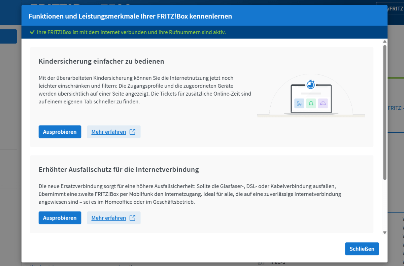
Task: Close the dialog with the Schließen button
Action: point(362,249)
